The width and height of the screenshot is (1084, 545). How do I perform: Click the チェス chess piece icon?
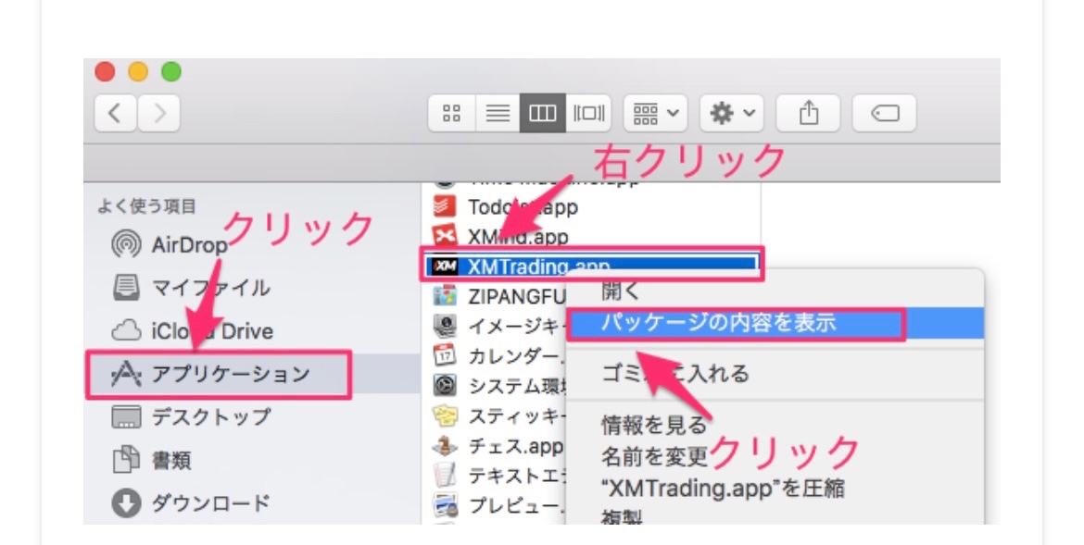point(444,446)
